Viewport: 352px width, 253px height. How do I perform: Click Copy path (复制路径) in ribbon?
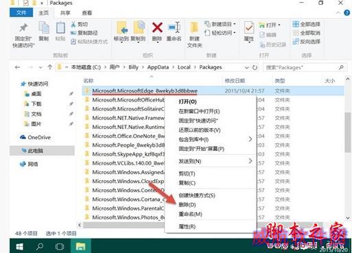coord(84,33)
